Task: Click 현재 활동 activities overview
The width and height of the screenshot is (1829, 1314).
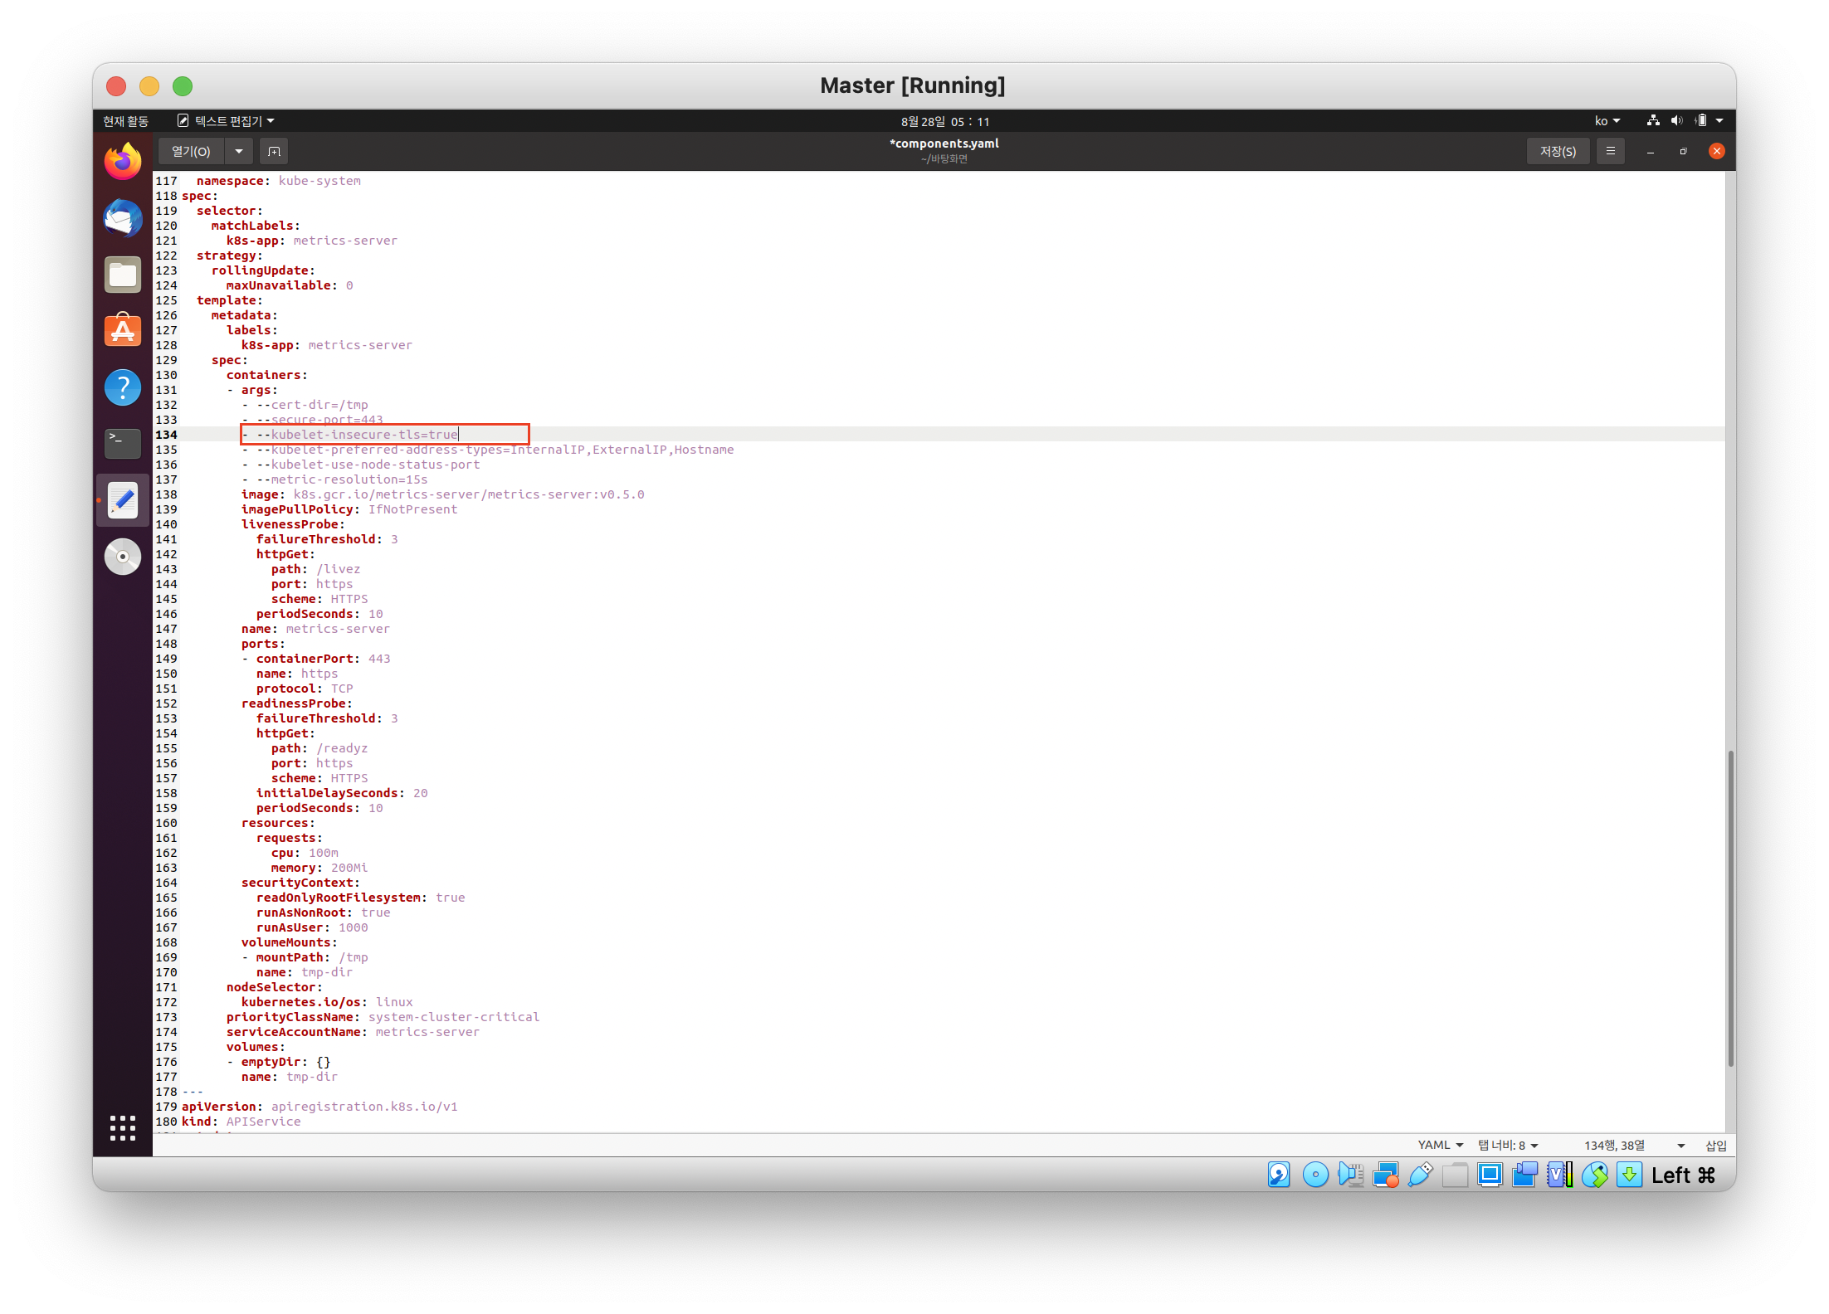Action: (125, 121)
